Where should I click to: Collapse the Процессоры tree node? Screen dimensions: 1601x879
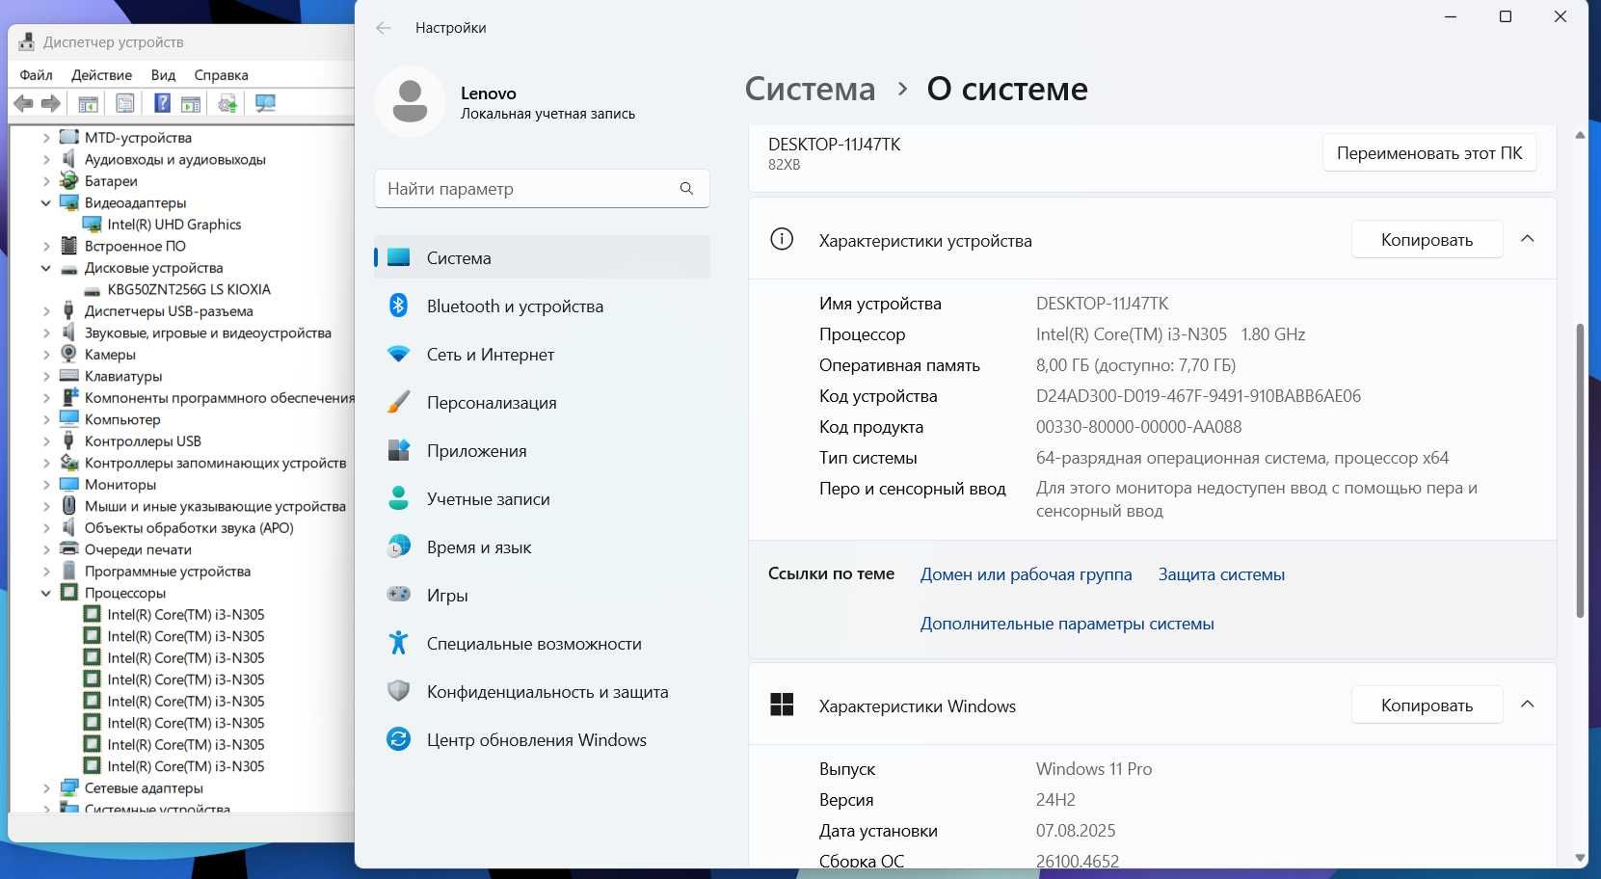46,593
